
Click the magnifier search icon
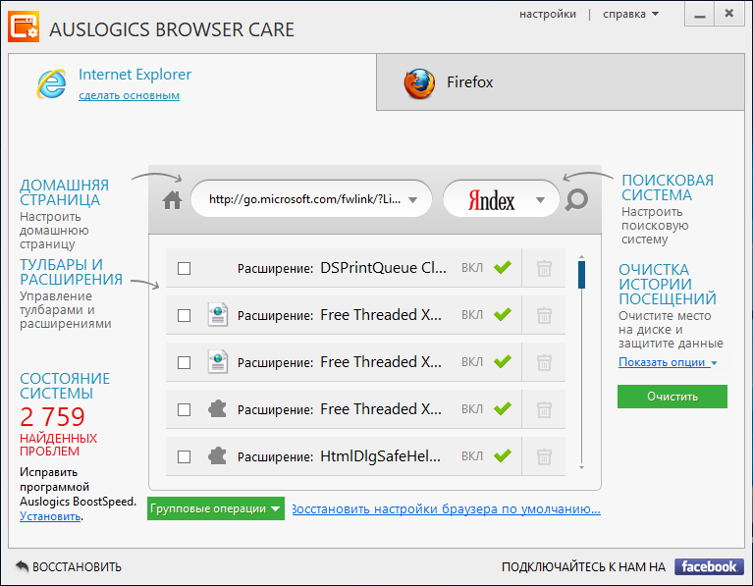coord(576,200)
